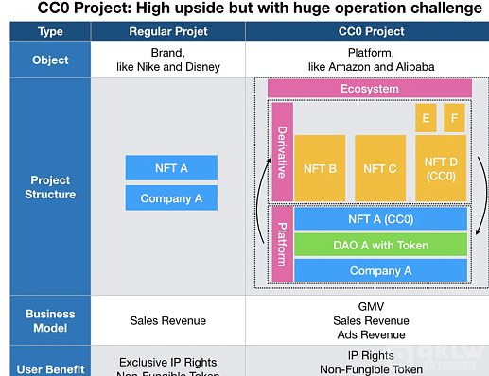489x376 pixels.
Task: Select the Project Structure row label
Action: coord(50,187)
